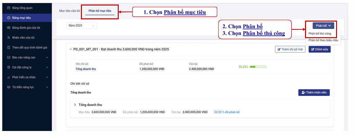
Task: Click the Bảng đánh giá của tôi icon
Action: point(9,28)
